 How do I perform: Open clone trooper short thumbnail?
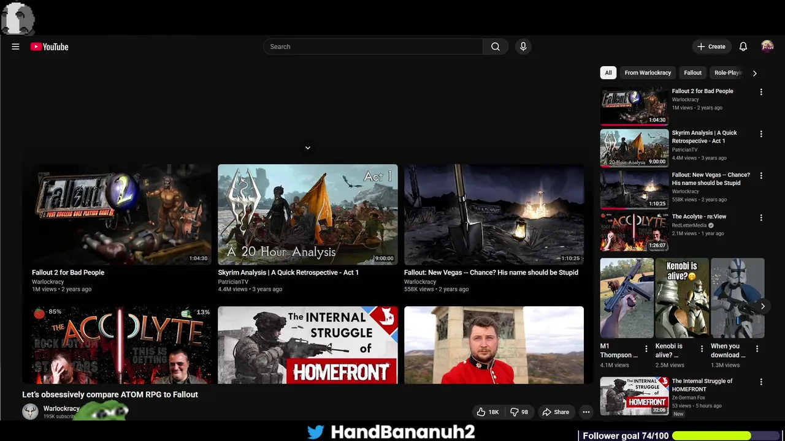click(x=737, y=298)
